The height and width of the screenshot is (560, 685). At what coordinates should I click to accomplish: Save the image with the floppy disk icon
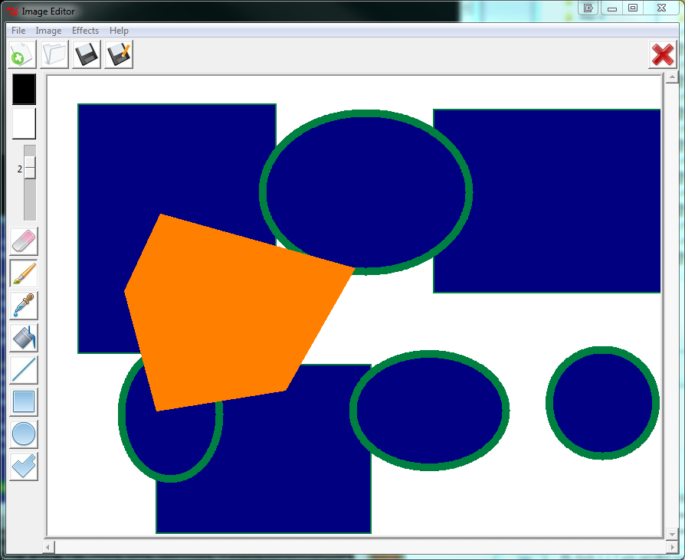[x=87, y=54]
